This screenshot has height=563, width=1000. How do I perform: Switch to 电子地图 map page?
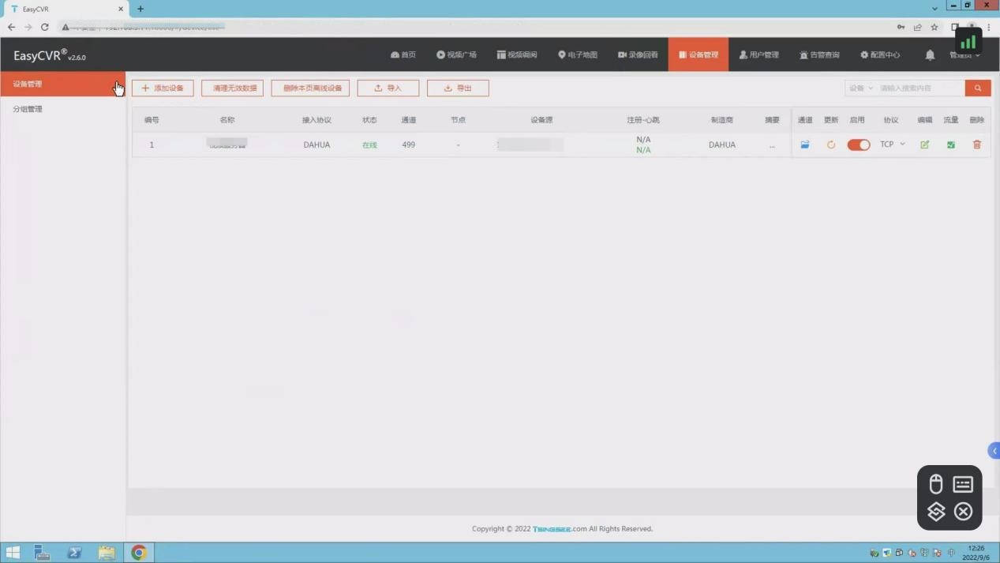(578, 54)
